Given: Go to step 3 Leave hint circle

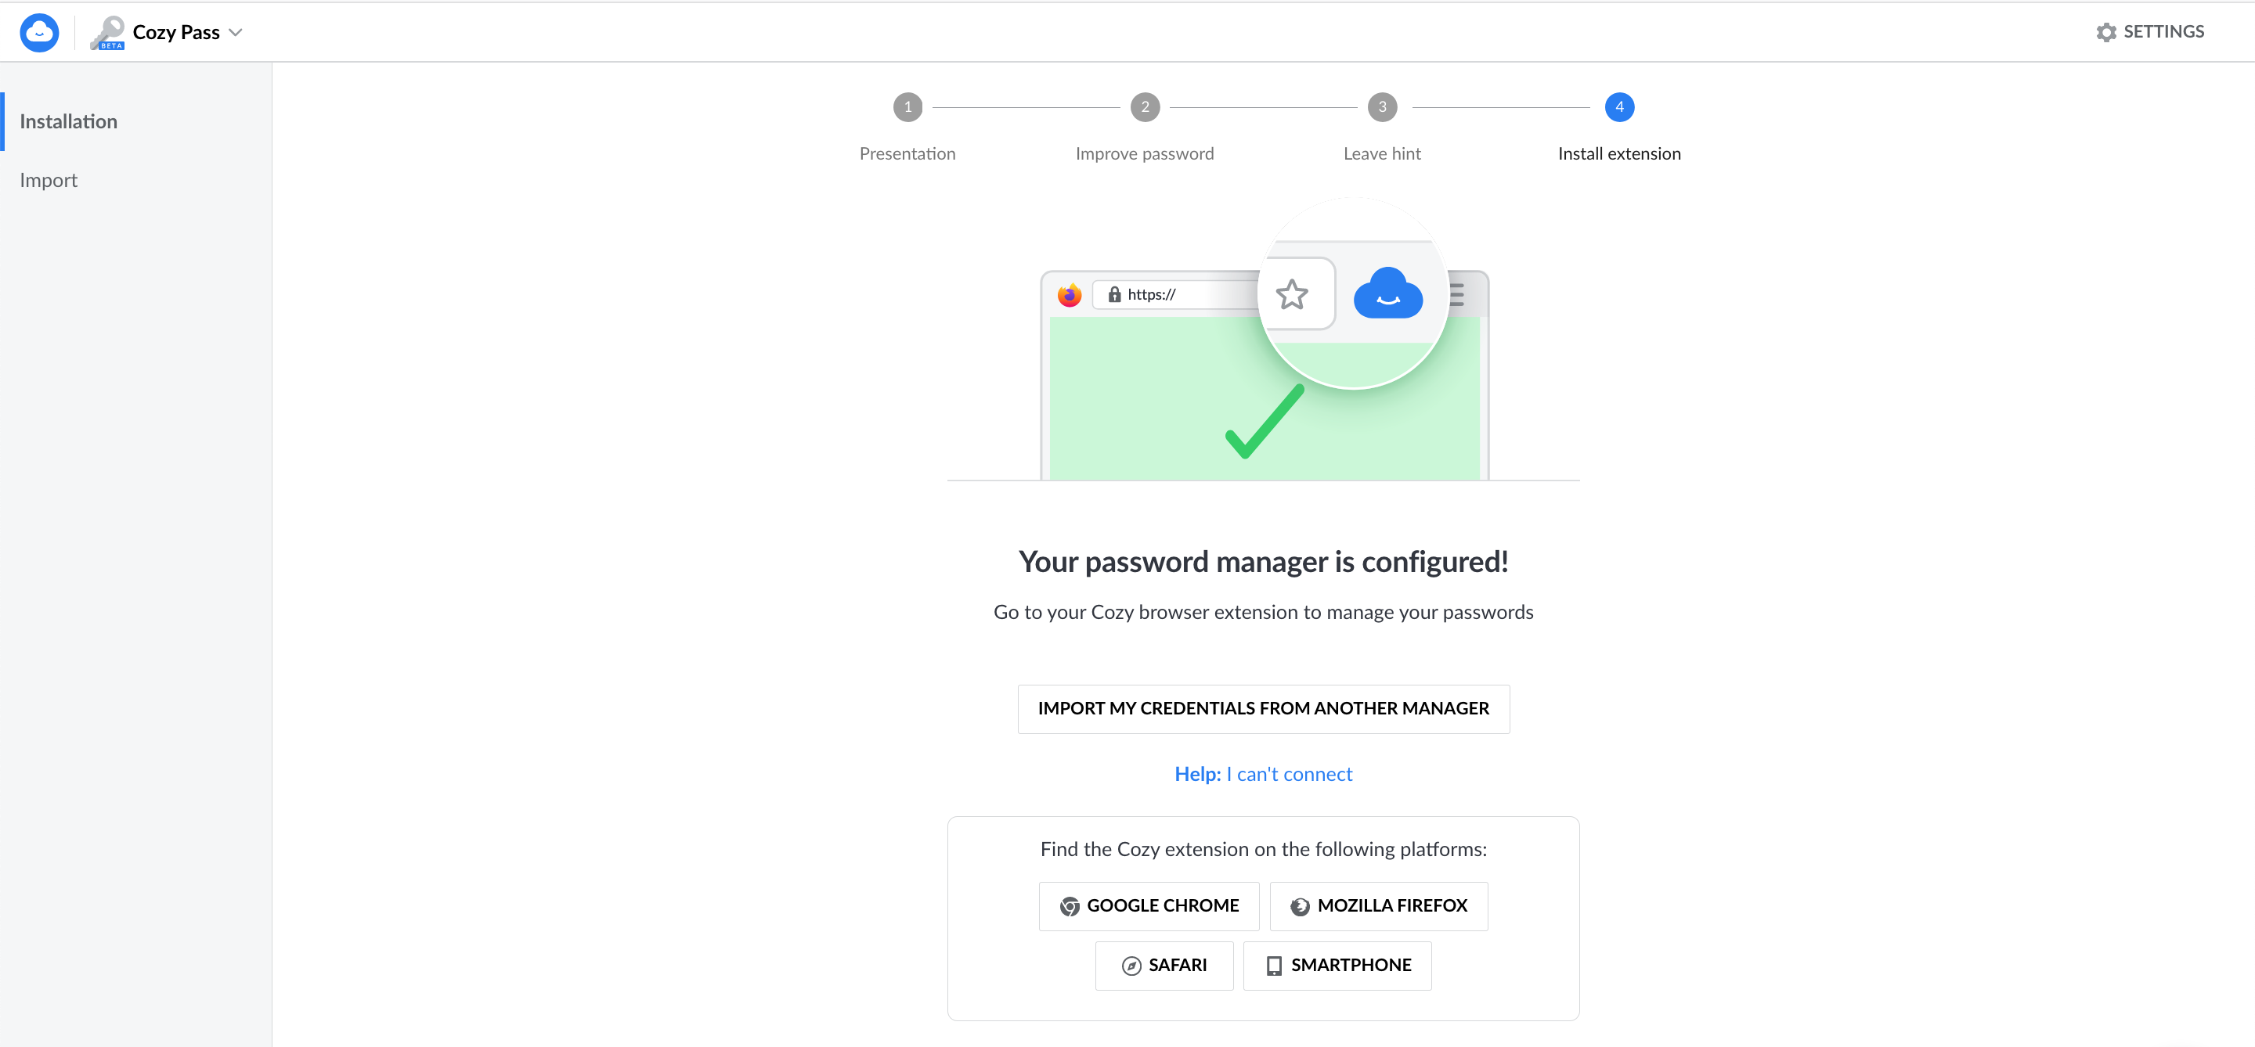Looking at the screenshot, I should point(1382,106).
